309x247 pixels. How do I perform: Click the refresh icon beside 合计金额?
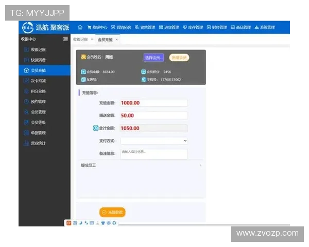click(x=96, y=128)
